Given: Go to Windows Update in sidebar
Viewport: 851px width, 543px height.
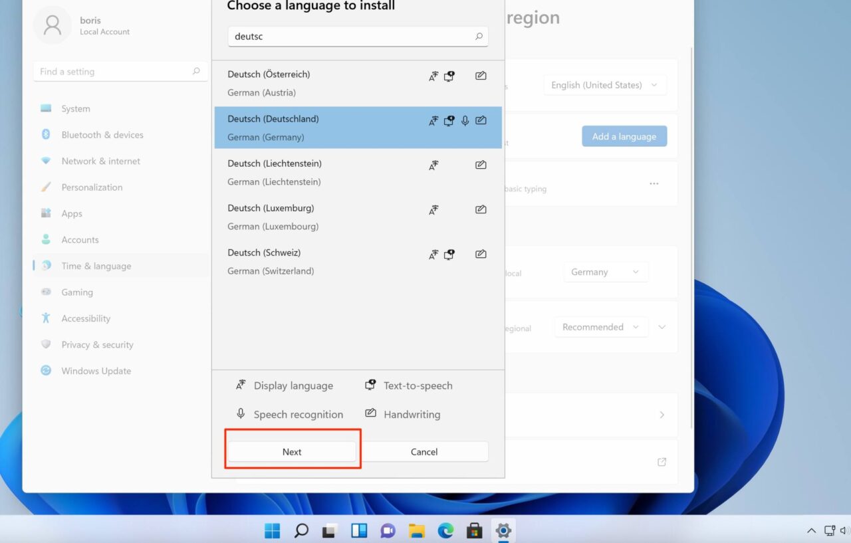Looking at the screenshot, I should coord(96,371).
